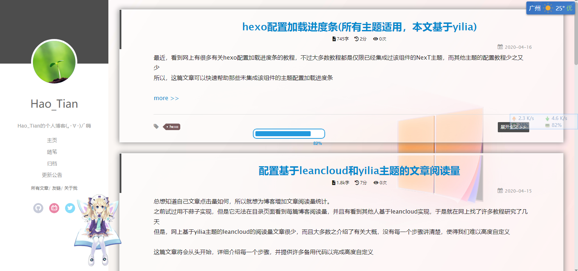
Task: Click the word count icon next to 1.8k字
Action: coord(334,183)
